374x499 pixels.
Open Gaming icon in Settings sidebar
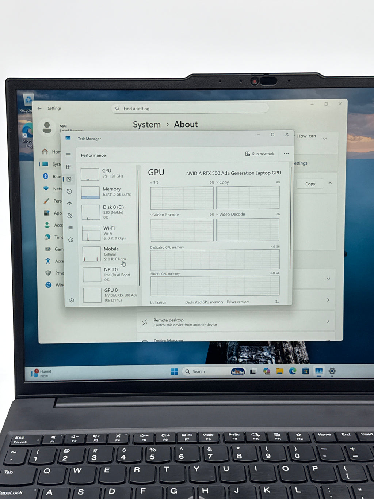coord(47,249)
